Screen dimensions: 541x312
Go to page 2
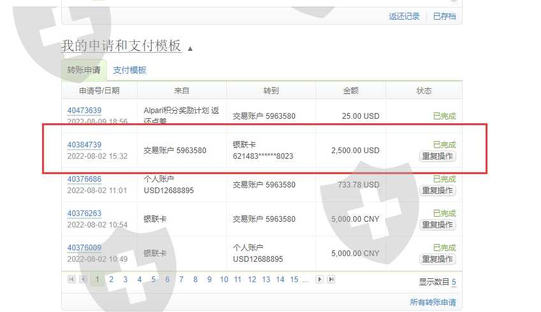click(111, 280)
